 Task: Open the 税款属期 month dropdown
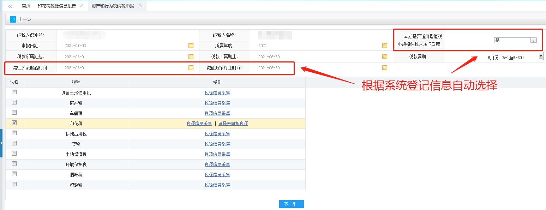point(540,56)
